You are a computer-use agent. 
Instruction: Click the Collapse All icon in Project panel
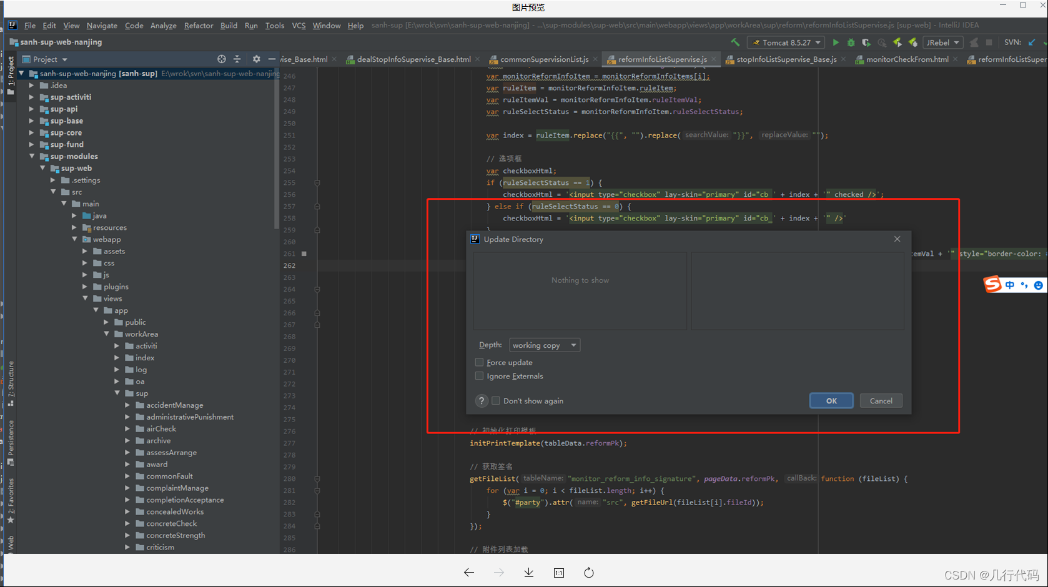(x=237, y=59)
